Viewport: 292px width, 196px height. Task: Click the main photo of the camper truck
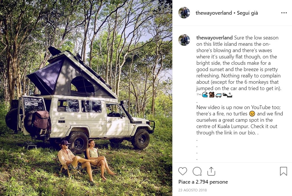pyautogui.click(x=86, y=98)
